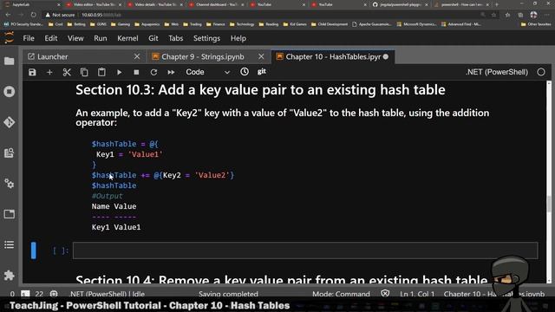Click the clock history icon in toolbar

pyautogui.click(x=245, y=72)
